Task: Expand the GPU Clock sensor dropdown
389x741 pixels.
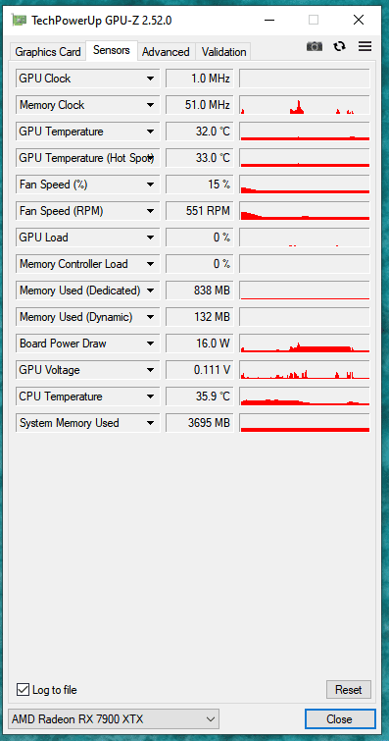Action: pos(150,79)
